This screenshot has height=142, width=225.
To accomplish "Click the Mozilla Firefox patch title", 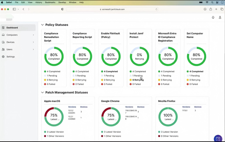I will click(x=167, y=101).
